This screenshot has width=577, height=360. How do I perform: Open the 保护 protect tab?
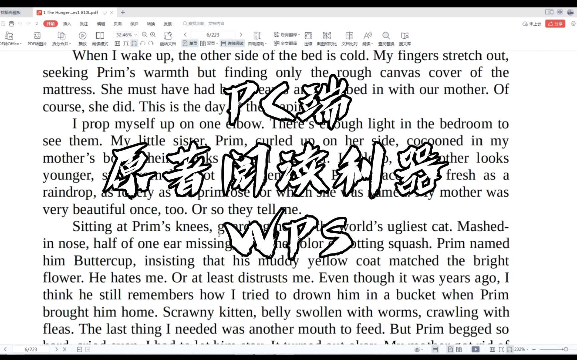(134, 24)
